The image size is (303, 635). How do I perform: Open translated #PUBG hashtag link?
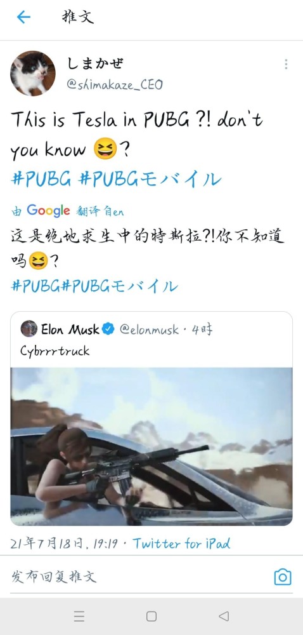tap(36, 286)
